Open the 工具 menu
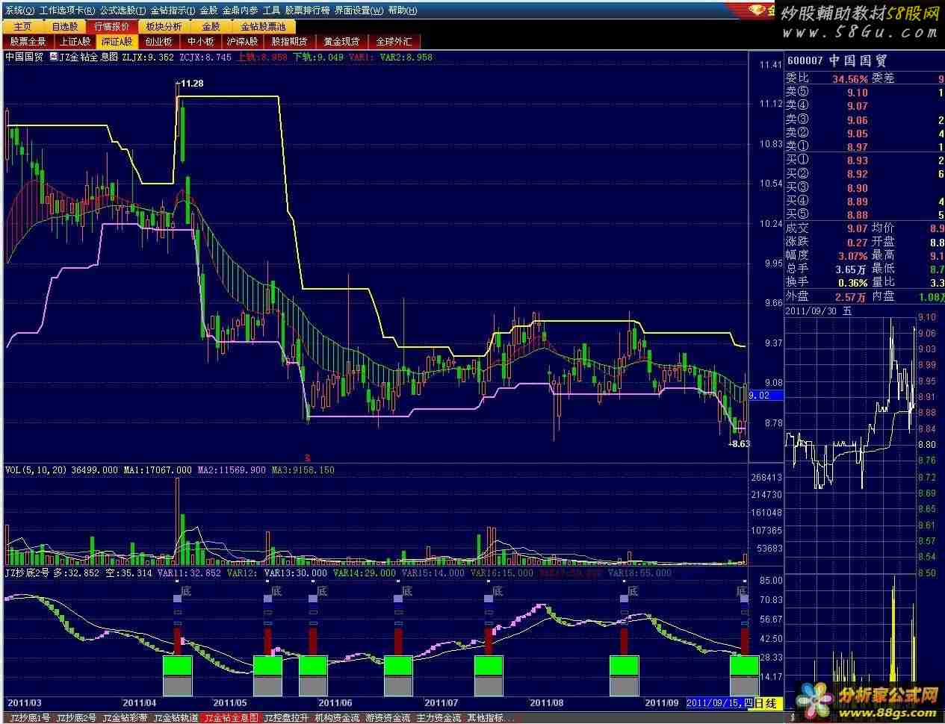 click(x=271, y=10)
